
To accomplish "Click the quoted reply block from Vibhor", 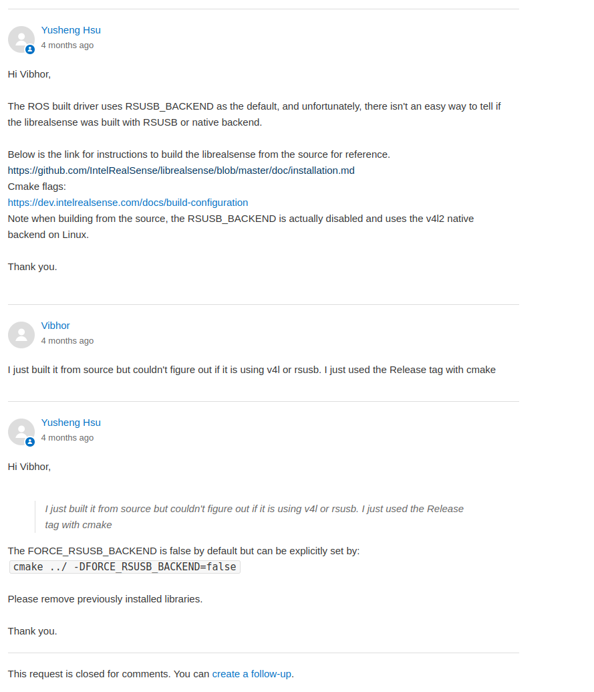I will (x=254, y=516).
